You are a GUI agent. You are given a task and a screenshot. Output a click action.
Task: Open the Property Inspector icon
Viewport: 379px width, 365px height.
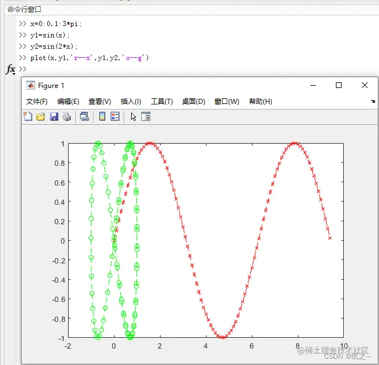[146, 116]
